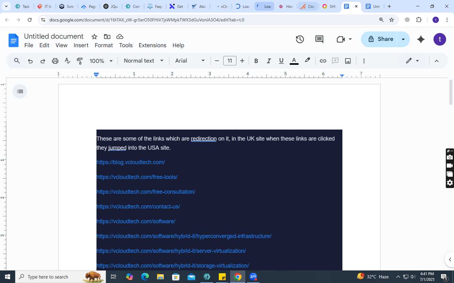Screen dimensions: 454x283
Task: Open the Extensions menu
Action: (x=152, y=45)
